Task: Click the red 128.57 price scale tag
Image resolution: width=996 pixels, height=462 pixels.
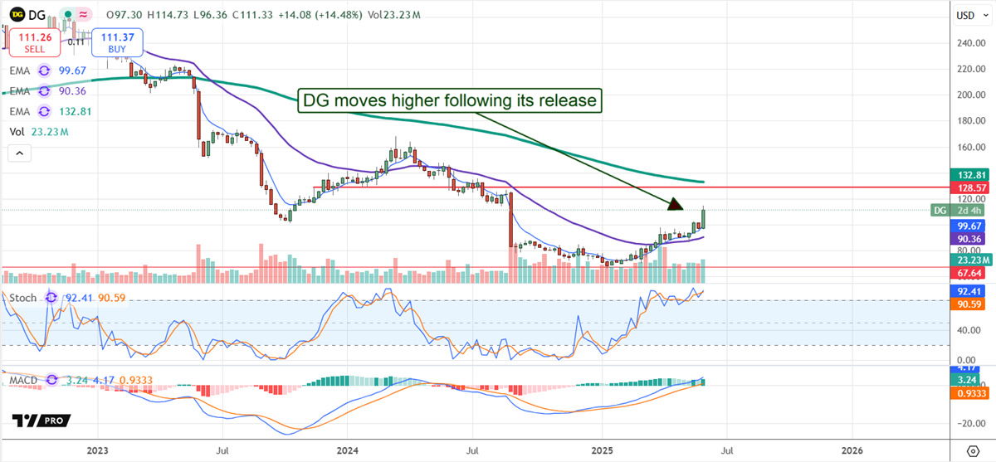Action: click(x=969, y=187)
